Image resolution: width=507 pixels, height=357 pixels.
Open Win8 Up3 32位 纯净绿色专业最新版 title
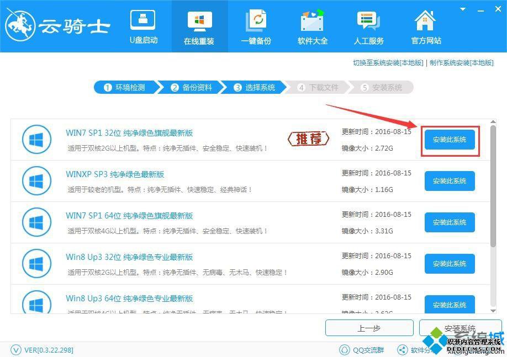[129, 257]
